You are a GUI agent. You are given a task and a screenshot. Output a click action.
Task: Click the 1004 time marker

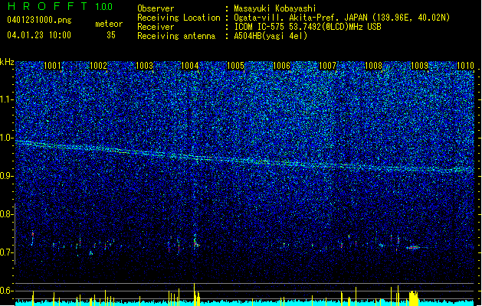[190, 66]
